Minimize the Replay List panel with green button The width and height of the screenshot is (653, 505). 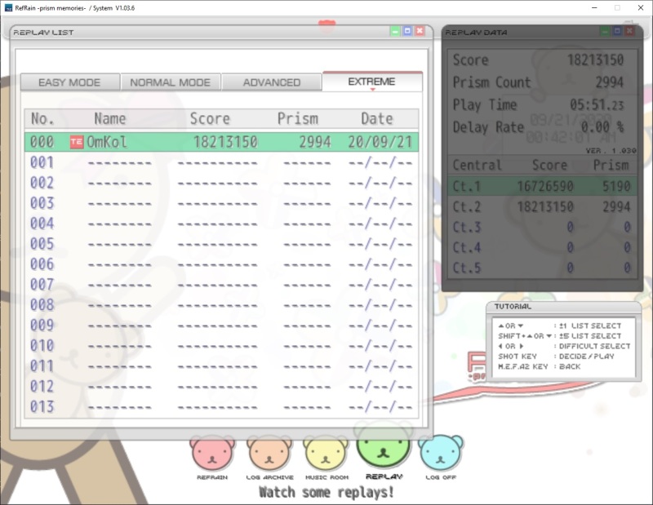coord(395,31)
